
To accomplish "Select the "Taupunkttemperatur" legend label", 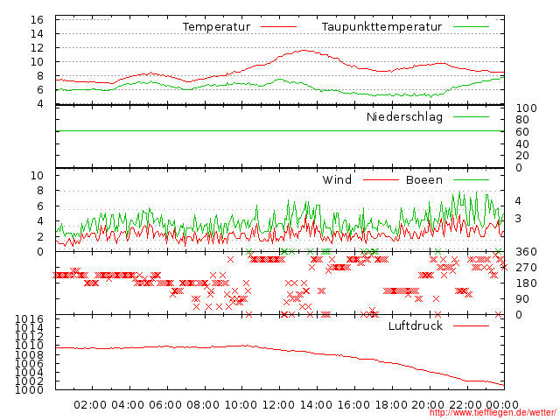I will click(381, 27).
